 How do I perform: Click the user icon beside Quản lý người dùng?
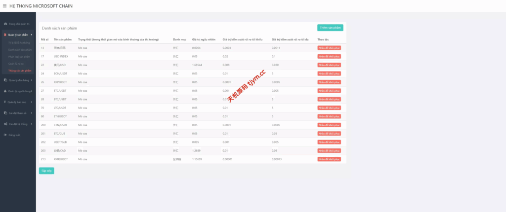pyautogui.click(x=5, y=91)
